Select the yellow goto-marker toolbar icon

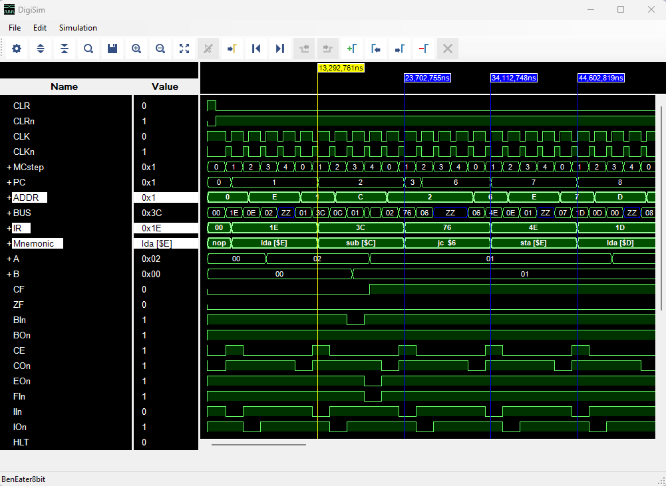pos(232,49)
